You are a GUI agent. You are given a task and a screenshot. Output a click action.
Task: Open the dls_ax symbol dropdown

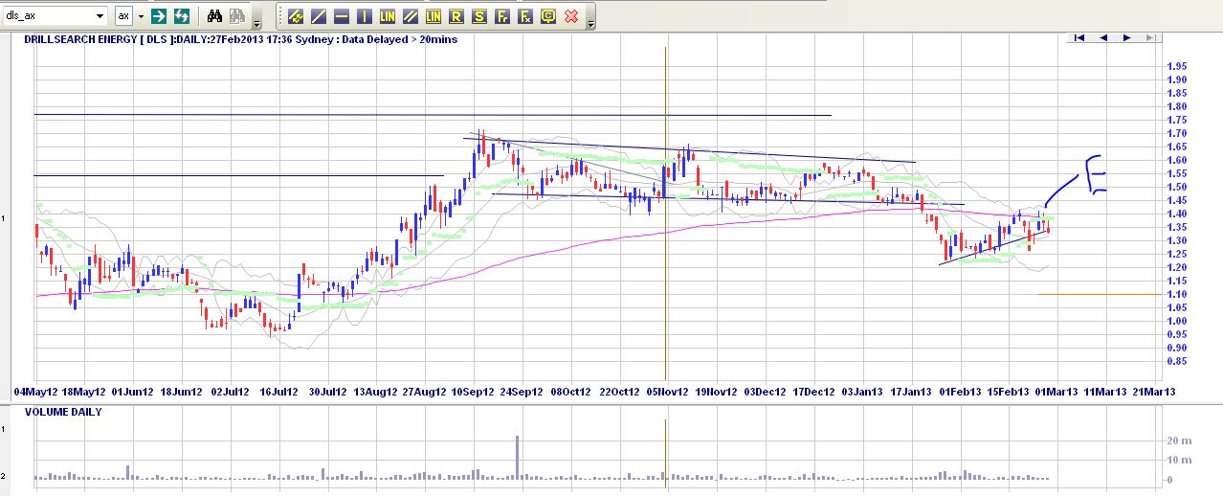100,16
